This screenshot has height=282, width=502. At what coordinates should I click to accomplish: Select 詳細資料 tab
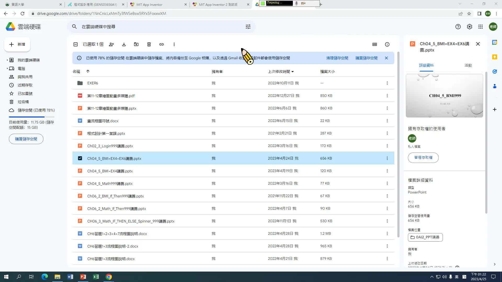(x=426, y=65)
